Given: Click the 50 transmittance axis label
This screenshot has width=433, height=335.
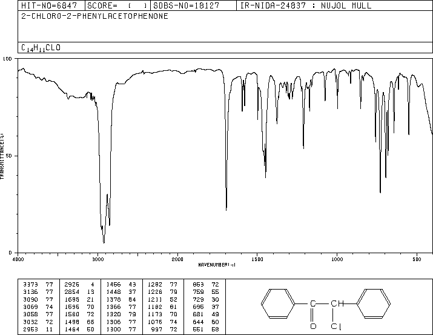Looking at the screenshot, I should pyautogui.click(x=9, y=156).
